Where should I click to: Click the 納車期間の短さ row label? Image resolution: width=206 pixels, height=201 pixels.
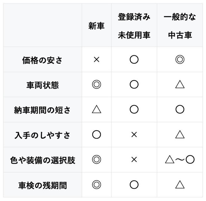(x=42, y=110)
